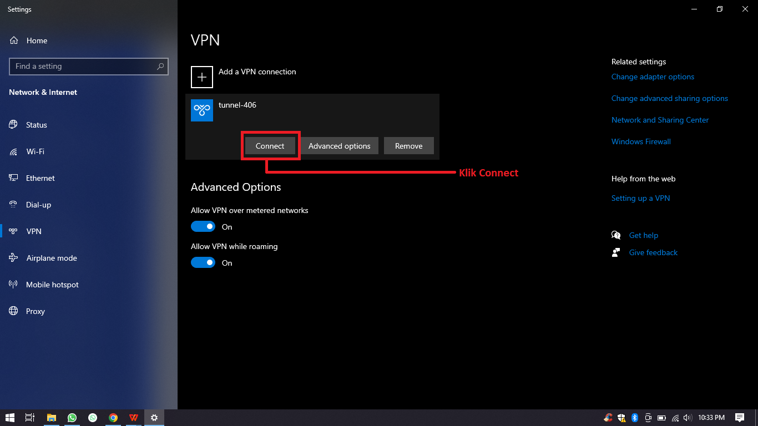Open Task View on the taskbar
The height and width of the screenshot is (426, 758).
30,418
